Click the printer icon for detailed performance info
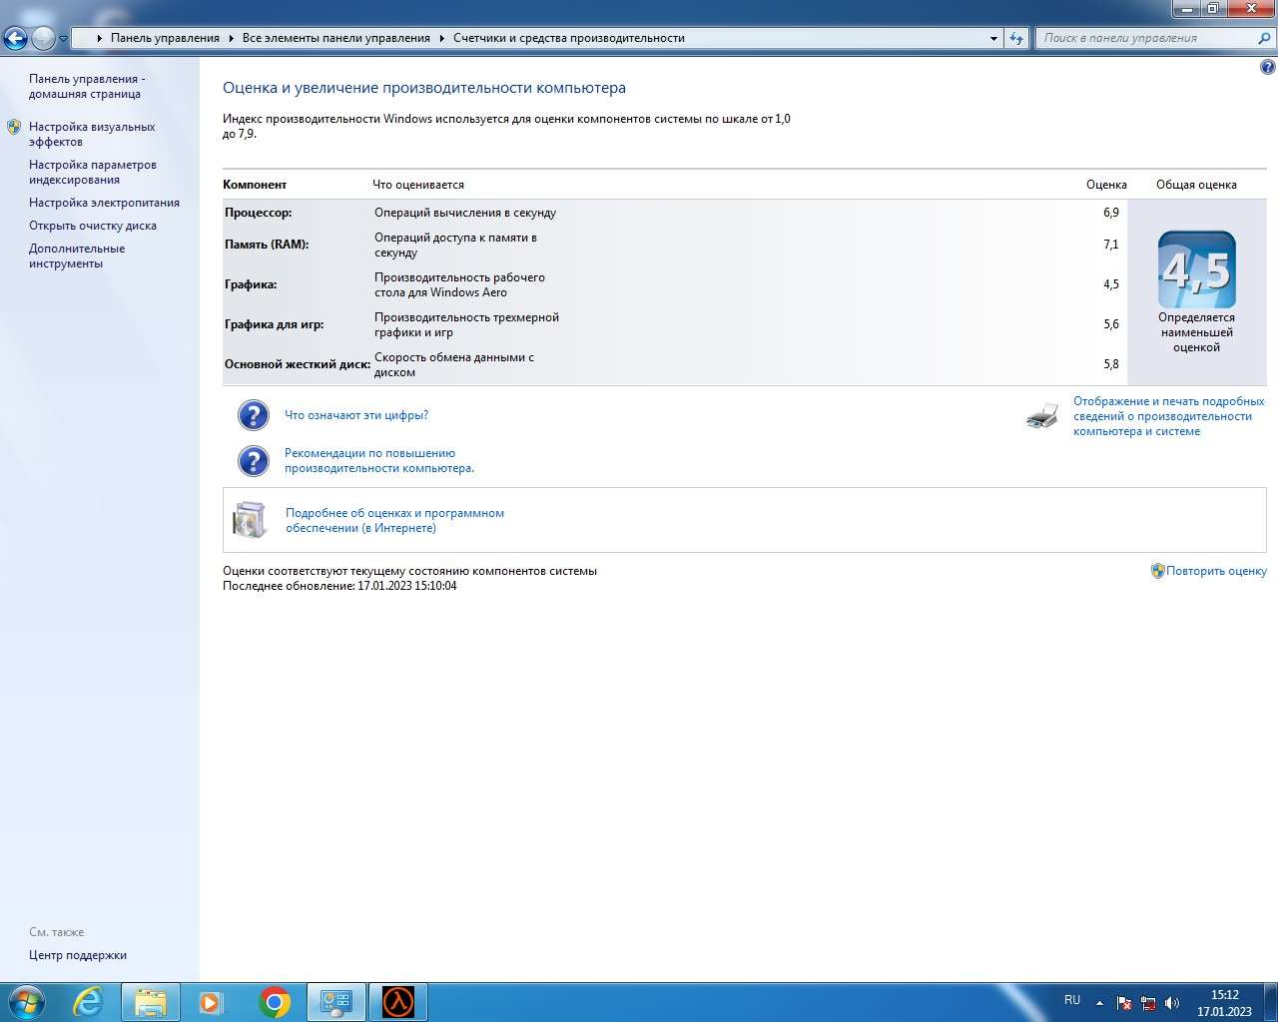1278x1022 pixels. tap(1041, 416)
